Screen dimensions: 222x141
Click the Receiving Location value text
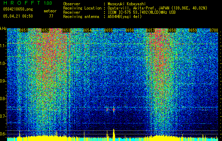coord(157,8)
